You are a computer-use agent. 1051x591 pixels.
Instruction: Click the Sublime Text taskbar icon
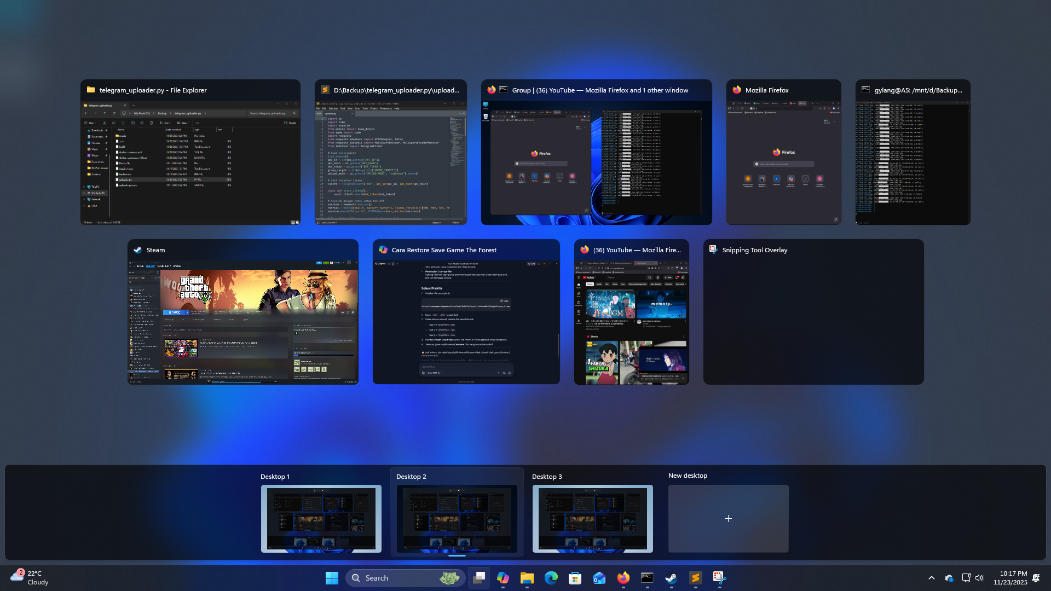695,578
